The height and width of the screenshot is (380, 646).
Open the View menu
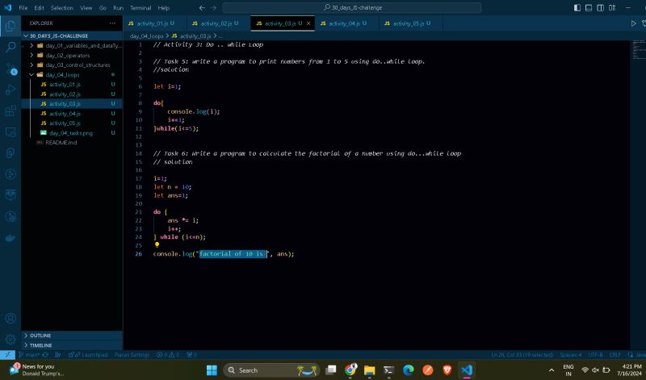(x=86, y=8)
